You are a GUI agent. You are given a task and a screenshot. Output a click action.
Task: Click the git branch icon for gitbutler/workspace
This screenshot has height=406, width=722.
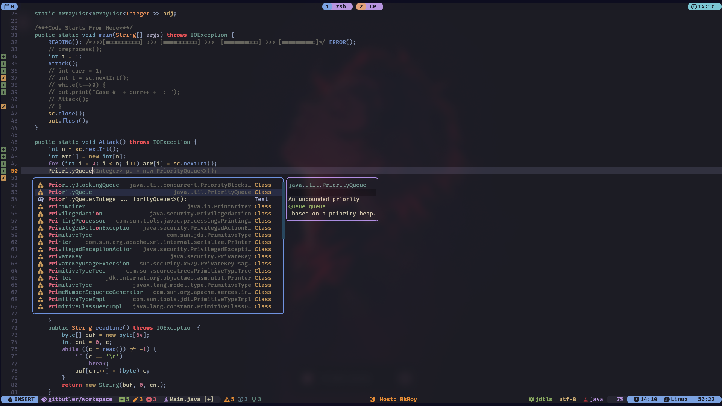(44, 399)
